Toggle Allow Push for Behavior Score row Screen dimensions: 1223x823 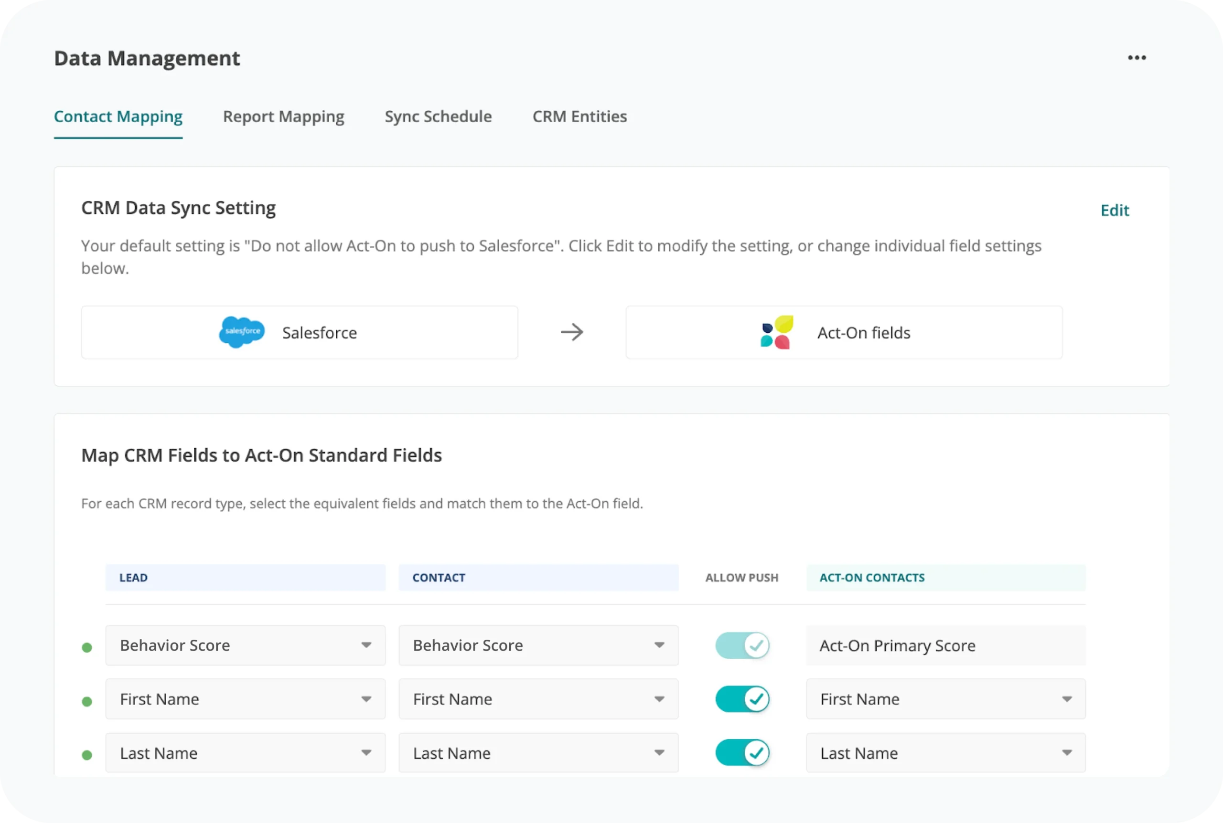(x=742, y=645)
